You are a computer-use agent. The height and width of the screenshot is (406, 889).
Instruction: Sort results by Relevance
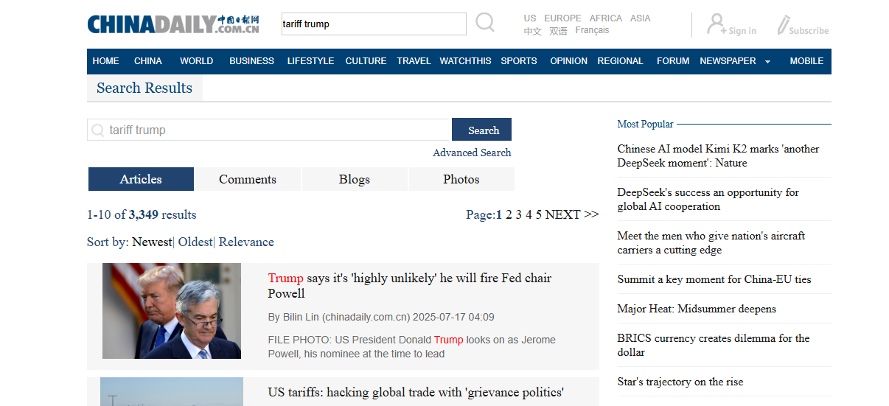246,242
